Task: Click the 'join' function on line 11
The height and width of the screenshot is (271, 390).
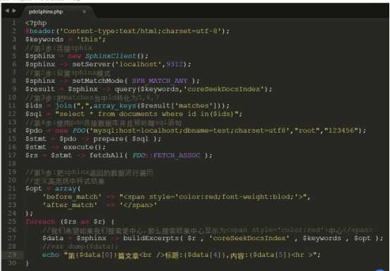Action: click(64, 105)
